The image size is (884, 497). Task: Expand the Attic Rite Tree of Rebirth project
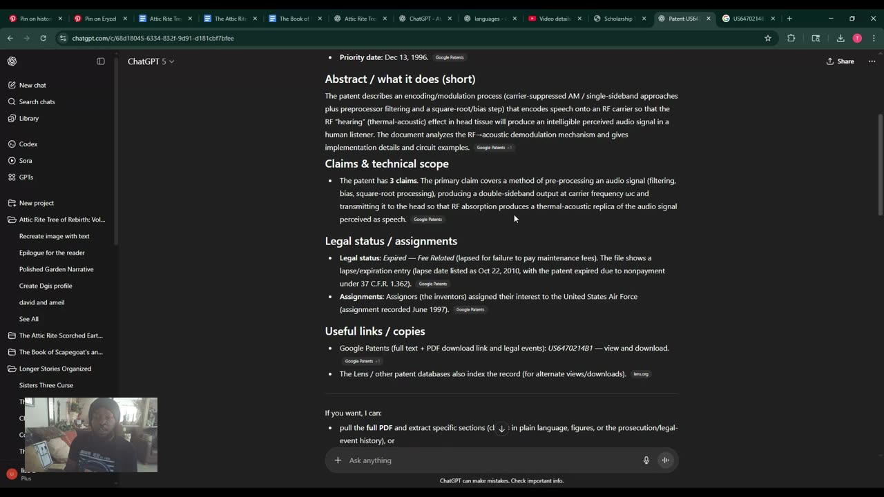tap(57, 220)
